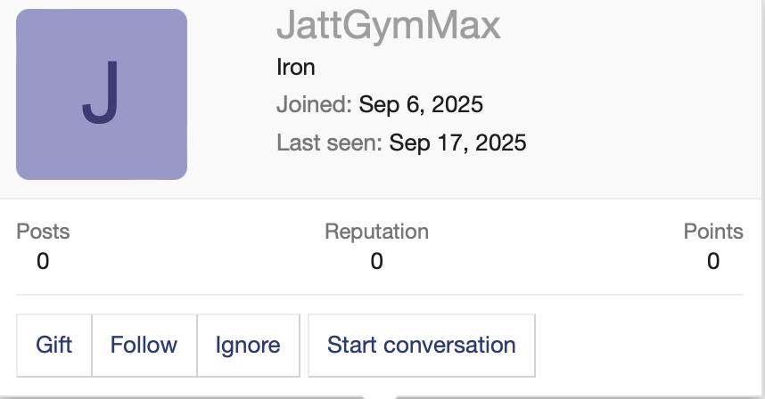Start conversation with JattGymMax
Viewport: 765px width, 399px height.
point(421,345)
